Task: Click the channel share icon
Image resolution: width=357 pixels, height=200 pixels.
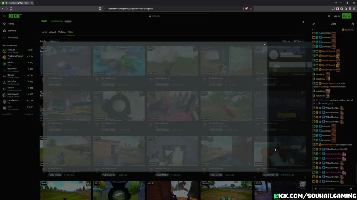Action: pyautogui.click(x=303, y=22)
